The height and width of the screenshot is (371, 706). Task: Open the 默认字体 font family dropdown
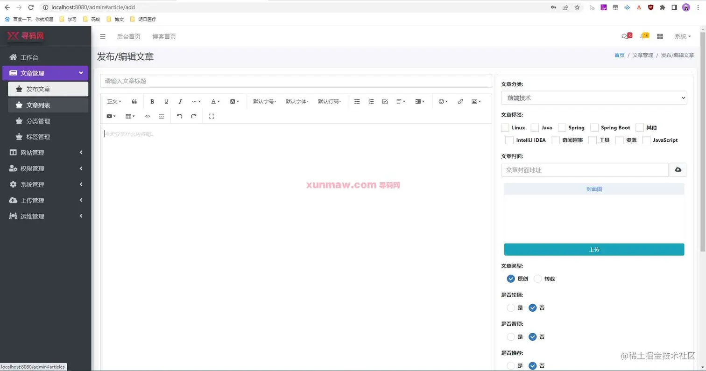coord(297,101)
